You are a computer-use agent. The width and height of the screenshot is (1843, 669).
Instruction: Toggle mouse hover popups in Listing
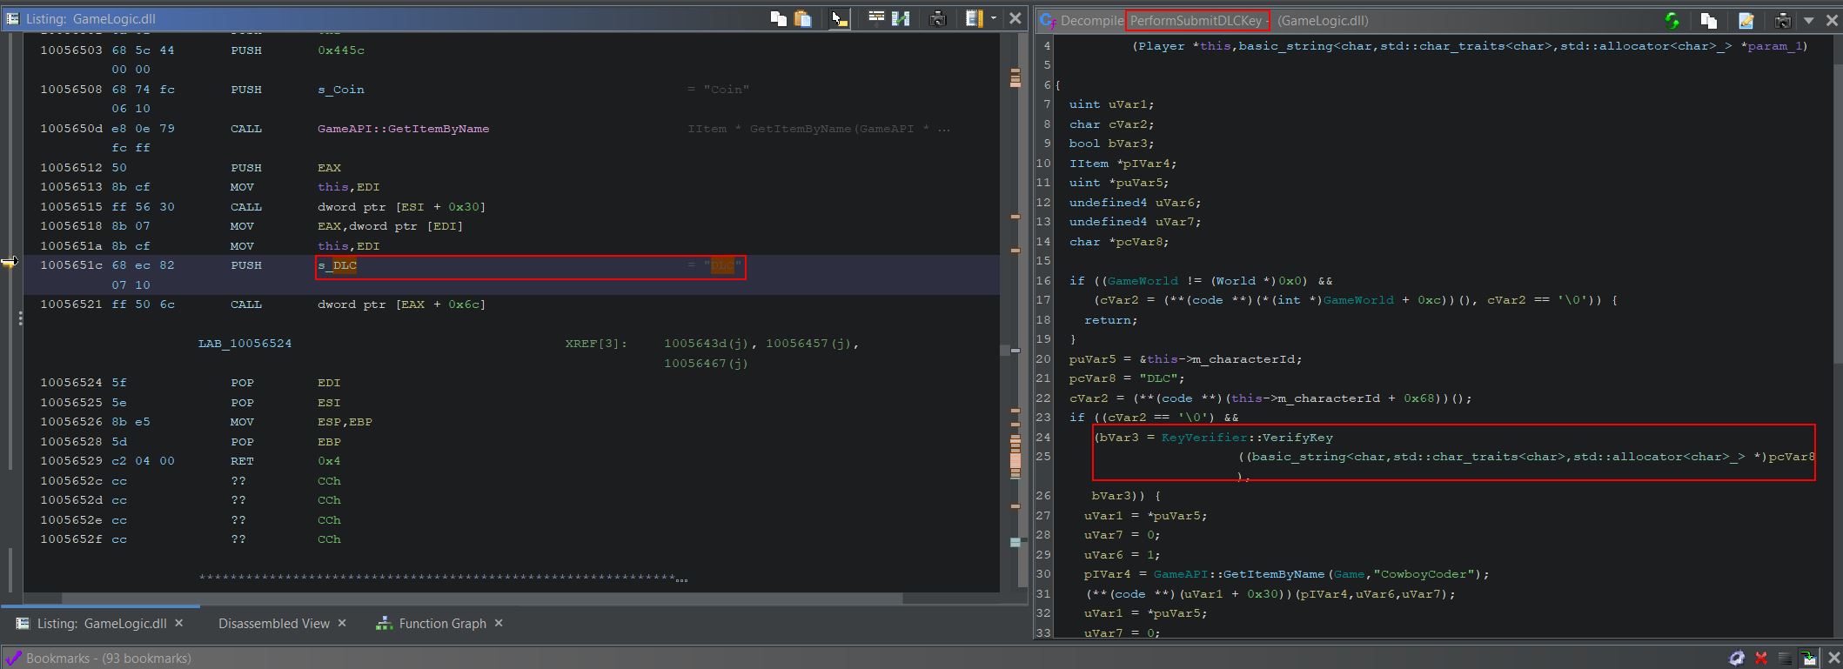click(839, 18)
